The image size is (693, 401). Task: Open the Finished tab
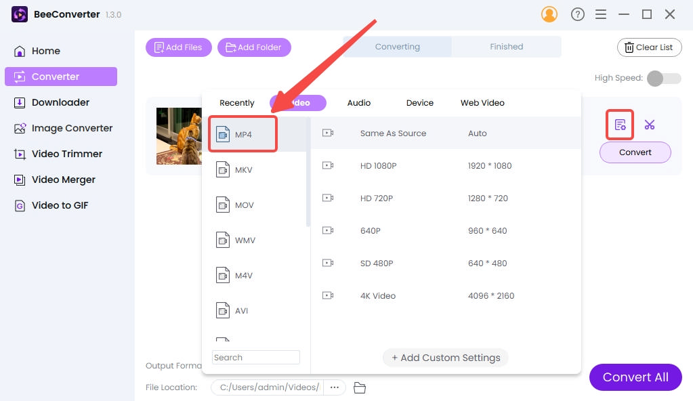[506, 47]
